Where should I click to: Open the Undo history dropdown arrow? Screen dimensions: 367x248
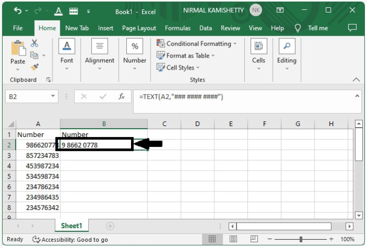tap(27, 11)
